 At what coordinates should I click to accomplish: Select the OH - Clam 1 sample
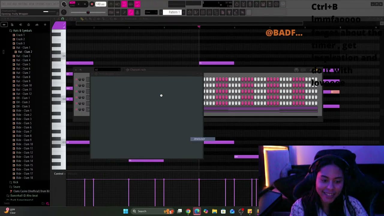23,98
